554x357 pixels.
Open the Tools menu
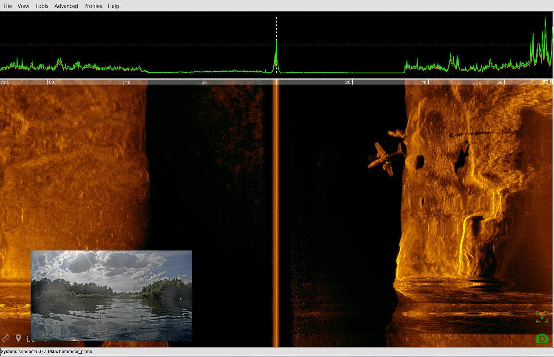(x=41, y=6)
